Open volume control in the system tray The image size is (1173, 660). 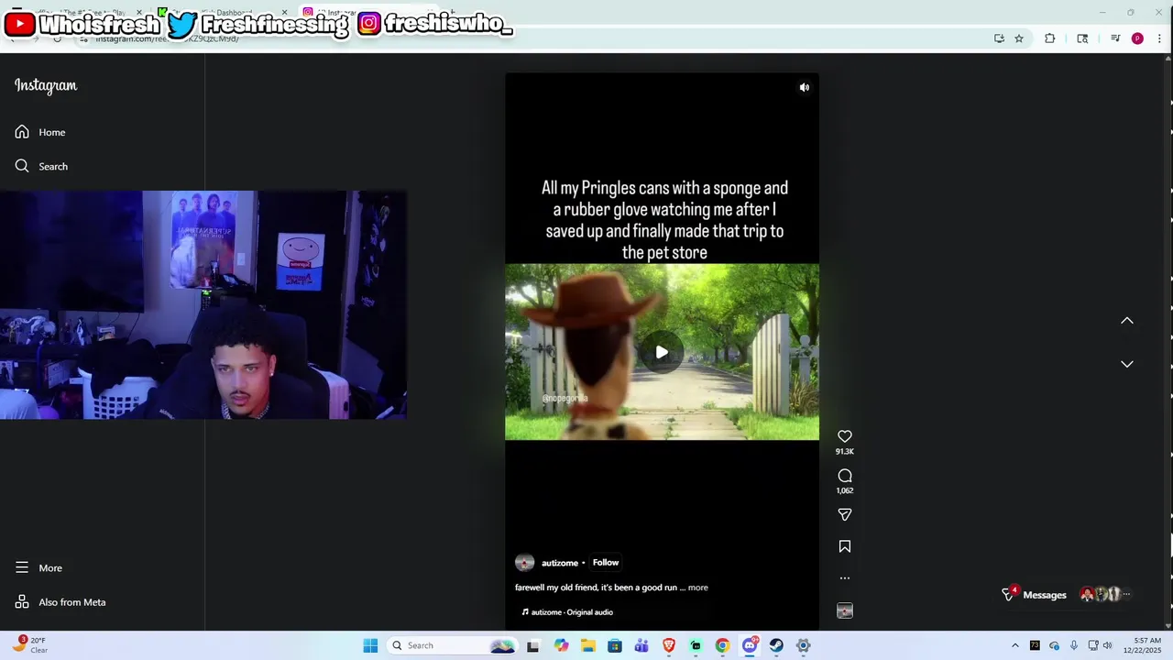1107,645
